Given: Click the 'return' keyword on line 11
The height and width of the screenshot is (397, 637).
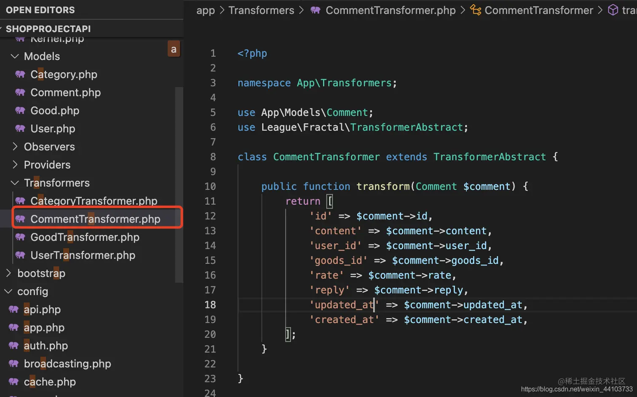Looking at the screenshot, I should 303,201.
